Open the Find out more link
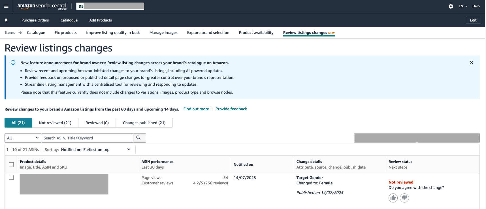 (196, 109)
